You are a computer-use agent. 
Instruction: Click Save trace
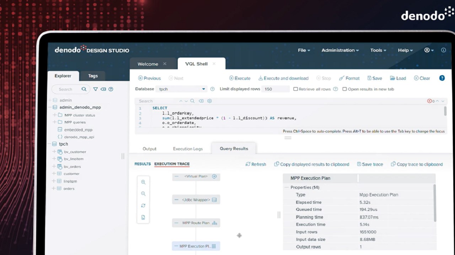[x=370, y=164]
